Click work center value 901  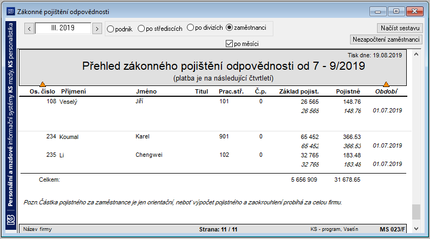pos(224,136)
